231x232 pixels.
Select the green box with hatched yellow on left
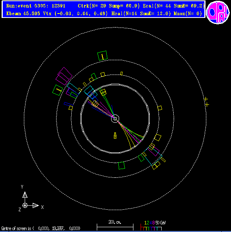58,90
